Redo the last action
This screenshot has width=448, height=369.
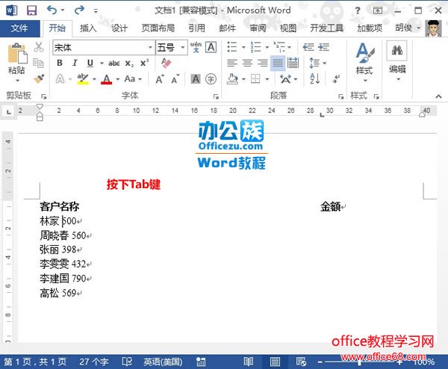tap(79, 10)
